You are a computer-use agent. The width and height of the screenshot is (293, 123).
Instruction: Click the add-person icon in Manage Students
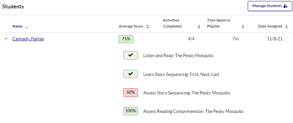coord(285,6)
